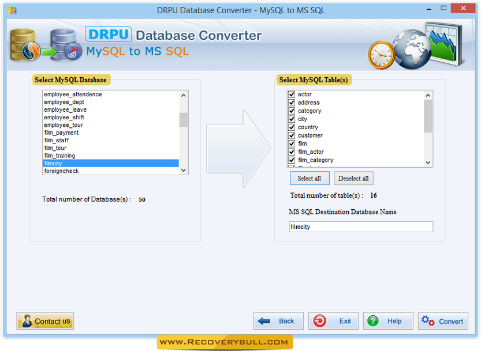Select film_tour database
This screenshot has height=351, width=481.
coord(111,148)
